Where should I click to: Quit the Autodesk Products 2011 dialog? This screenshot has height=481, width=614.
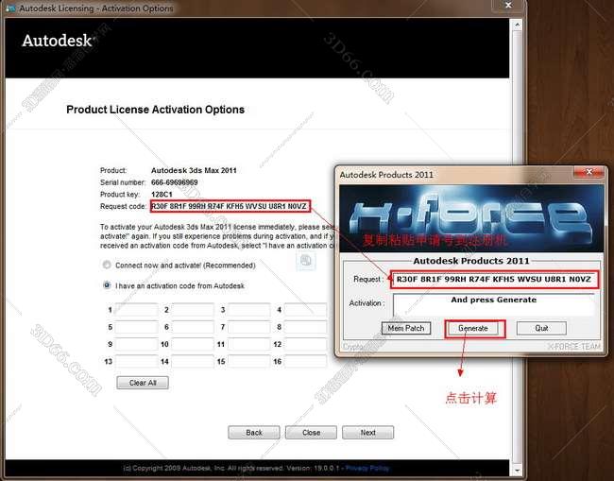coord(541,328)
